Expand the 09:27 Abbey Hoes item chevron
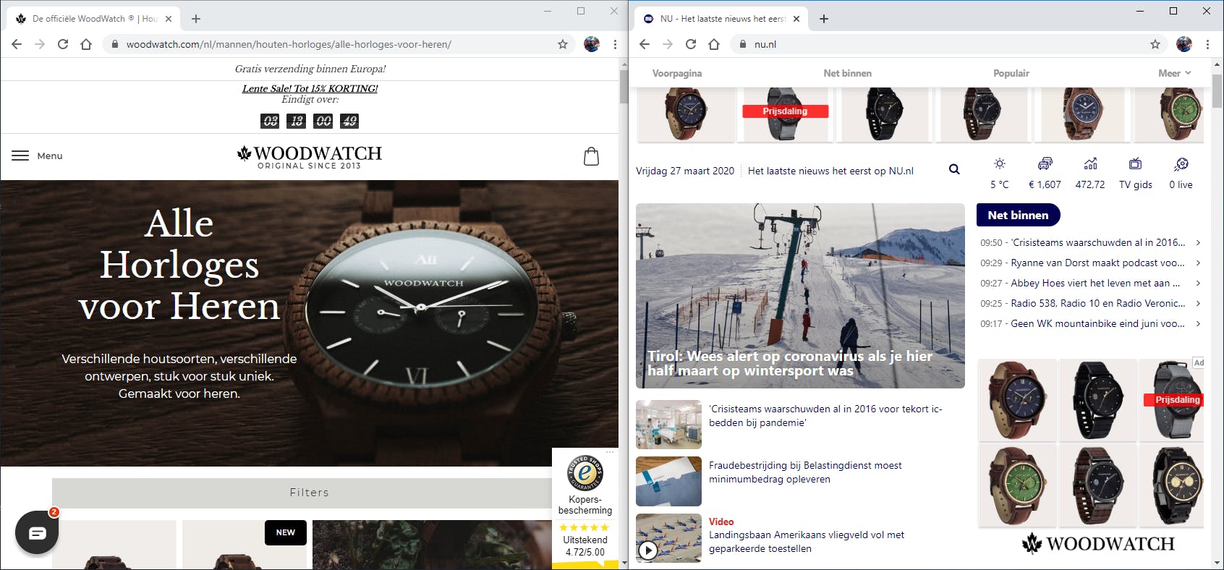Image resolution: width=1224 pixels, height=570 pixels. pos(1198,283)
